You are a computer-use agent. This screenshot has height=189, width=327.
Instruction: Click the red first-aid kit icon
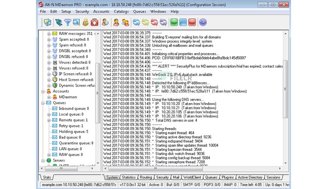pos(95,22)
